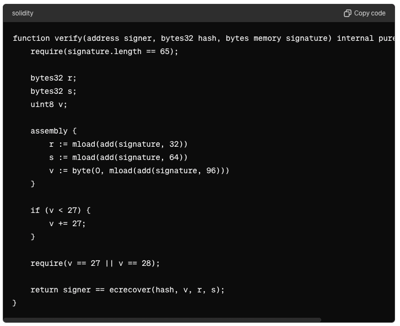
Task: Click the "bytes32 r;" declaration line
Action: point(53,78)
